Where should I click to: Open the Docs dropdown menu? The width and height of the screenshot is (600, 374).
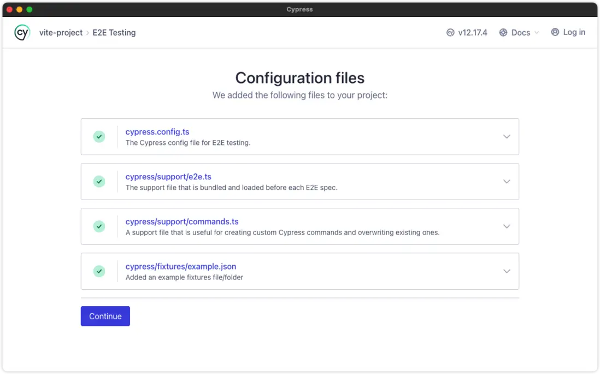[x=521, y=33]
